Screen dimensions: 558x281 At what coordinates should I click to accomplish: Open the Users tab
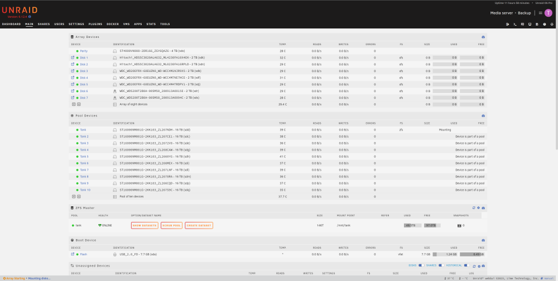[x=59, y=24]
